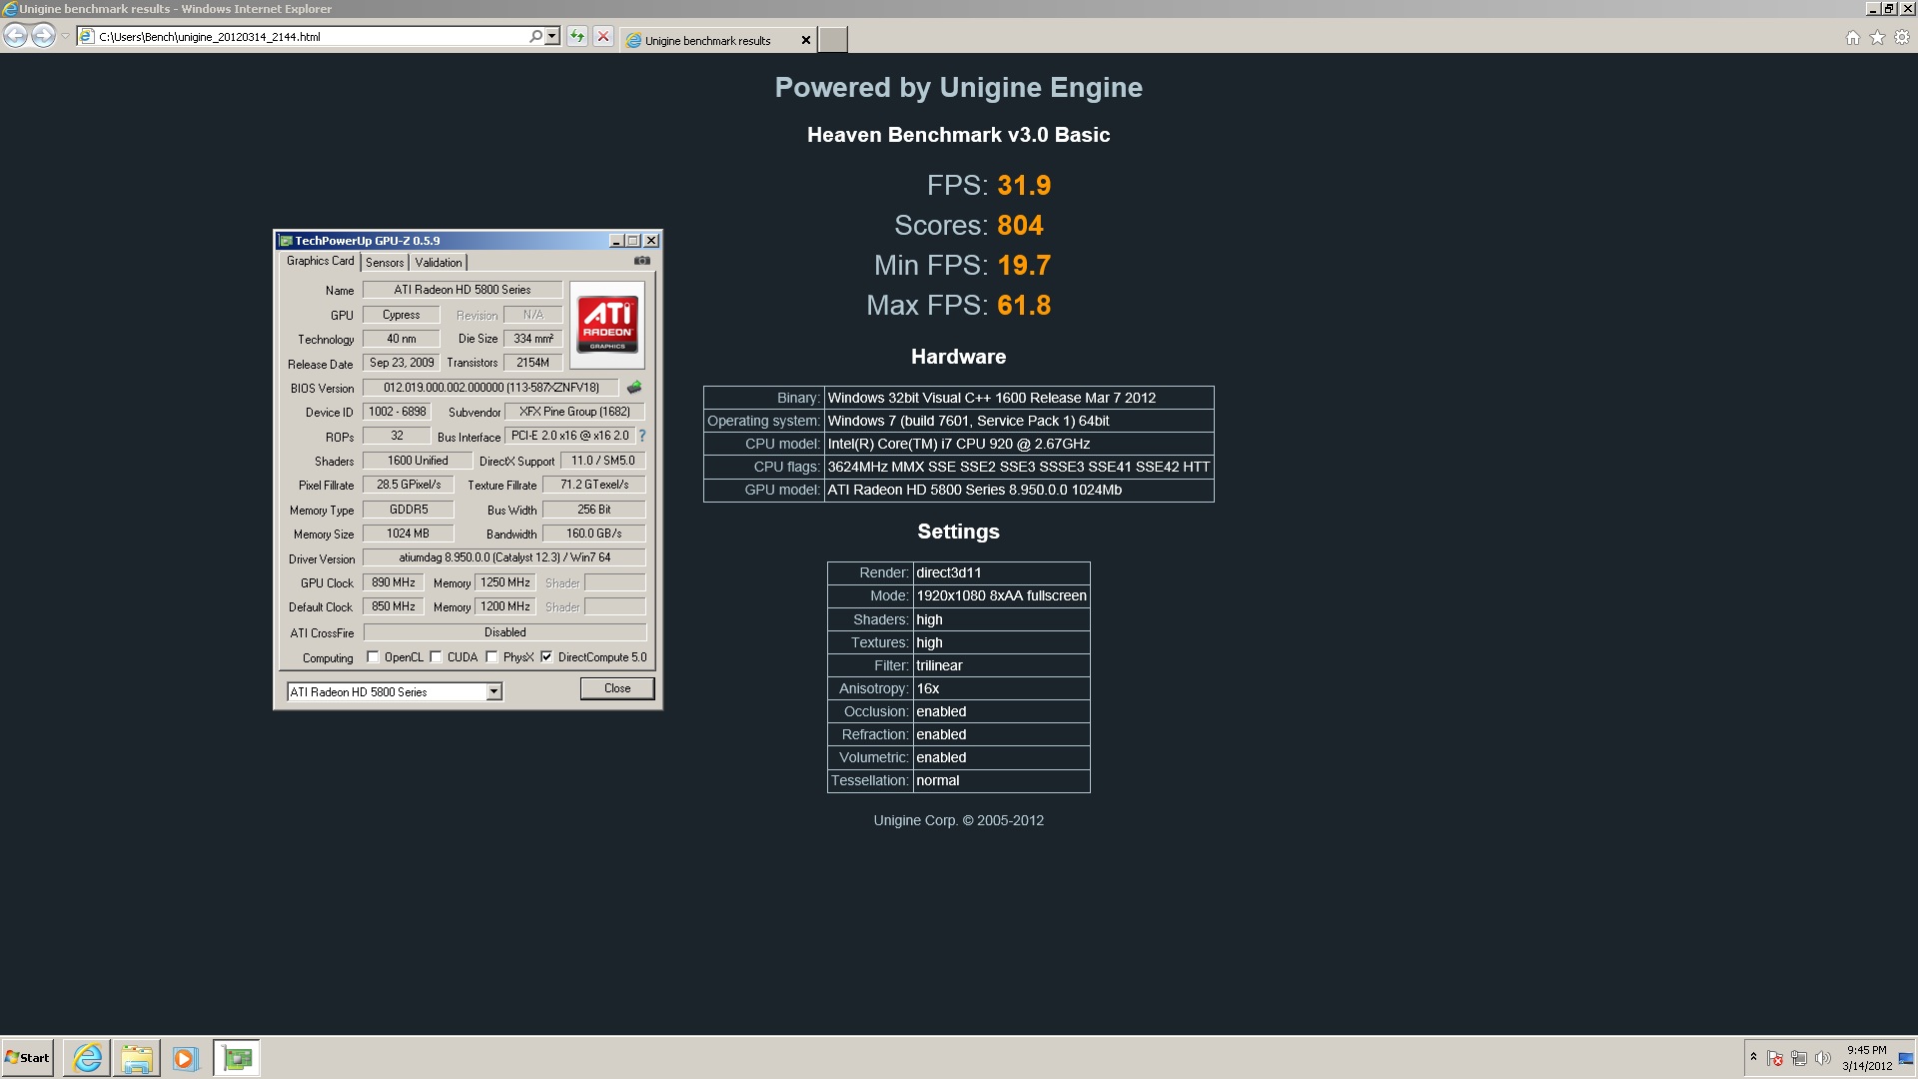Toggle the CUDA checkbox
Screen dimensions: 1918x1079
pyautogui.click(x=437, y=657)
